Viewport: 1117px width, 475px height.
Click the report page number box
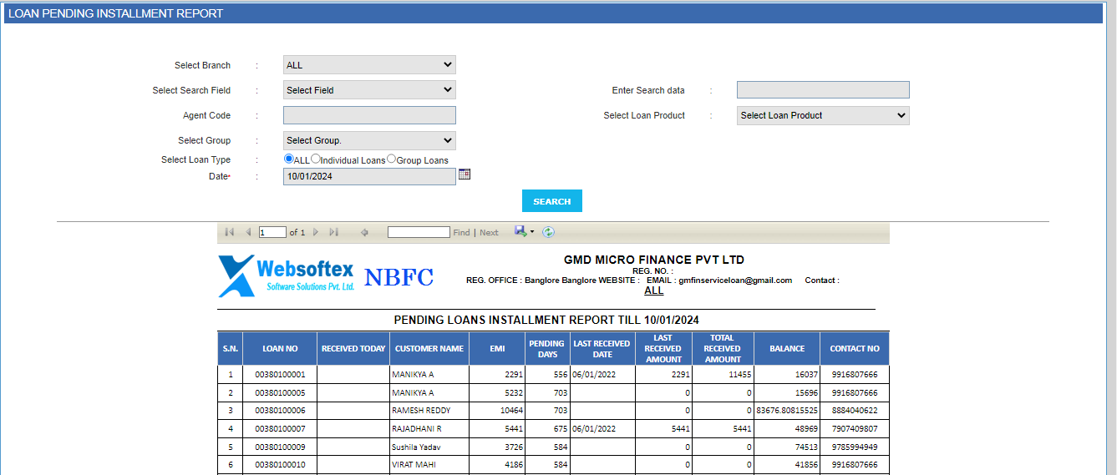click(x=272, y=232)
